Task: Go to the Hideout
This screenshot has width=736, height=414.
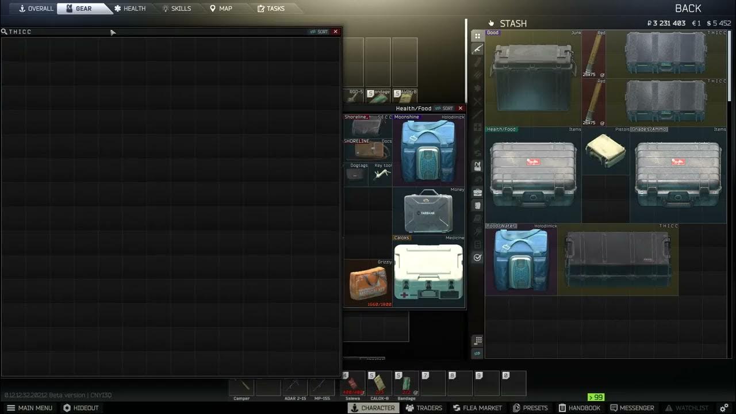Action: click(81, 408)
